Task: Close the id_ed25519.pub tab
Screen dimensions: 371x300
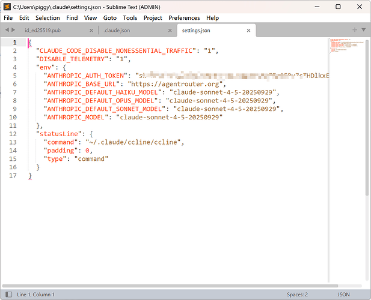Action: [x=91, y=31]
